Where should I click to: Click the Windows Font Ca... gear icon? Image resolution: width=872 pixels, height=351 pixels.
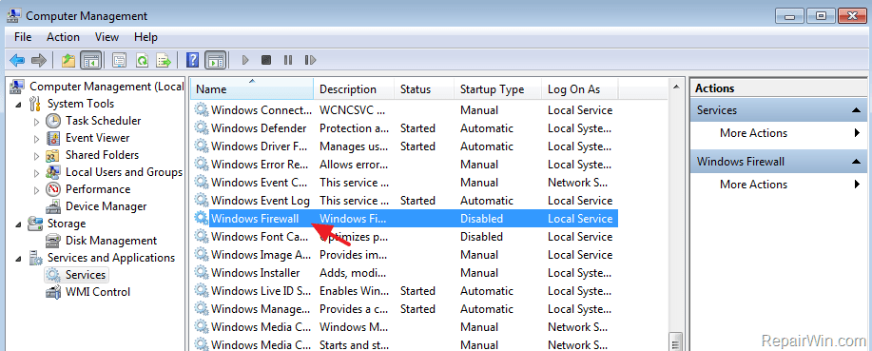click(x=201, y=237)
